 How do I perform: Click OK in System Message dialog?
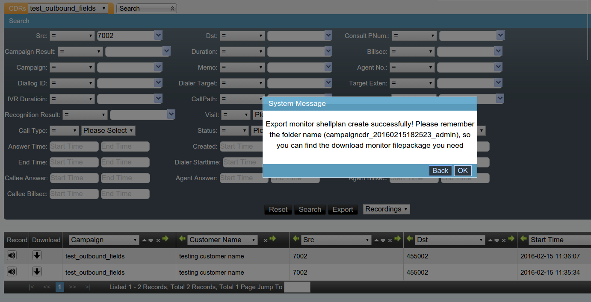(x=463, y=170)
